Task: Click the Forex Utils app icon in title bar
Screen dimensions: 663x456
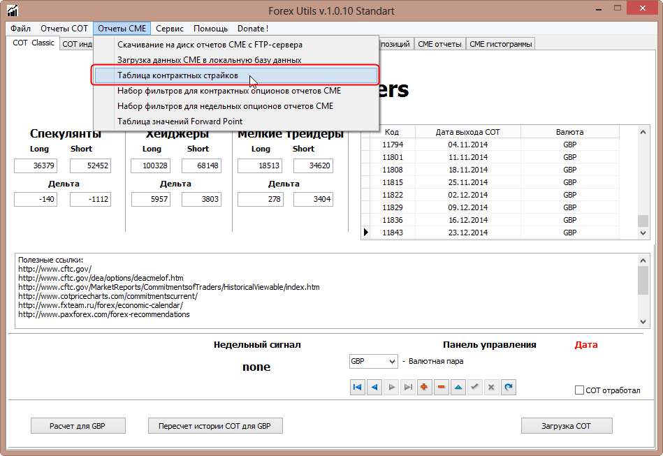Action: tap(13, 10)
